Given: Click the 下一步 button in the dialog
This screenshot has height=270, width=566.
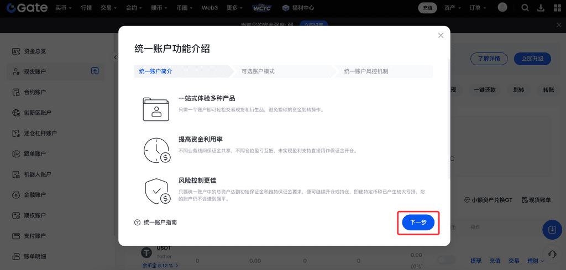Looking at the screenshot, I should 418,223.
